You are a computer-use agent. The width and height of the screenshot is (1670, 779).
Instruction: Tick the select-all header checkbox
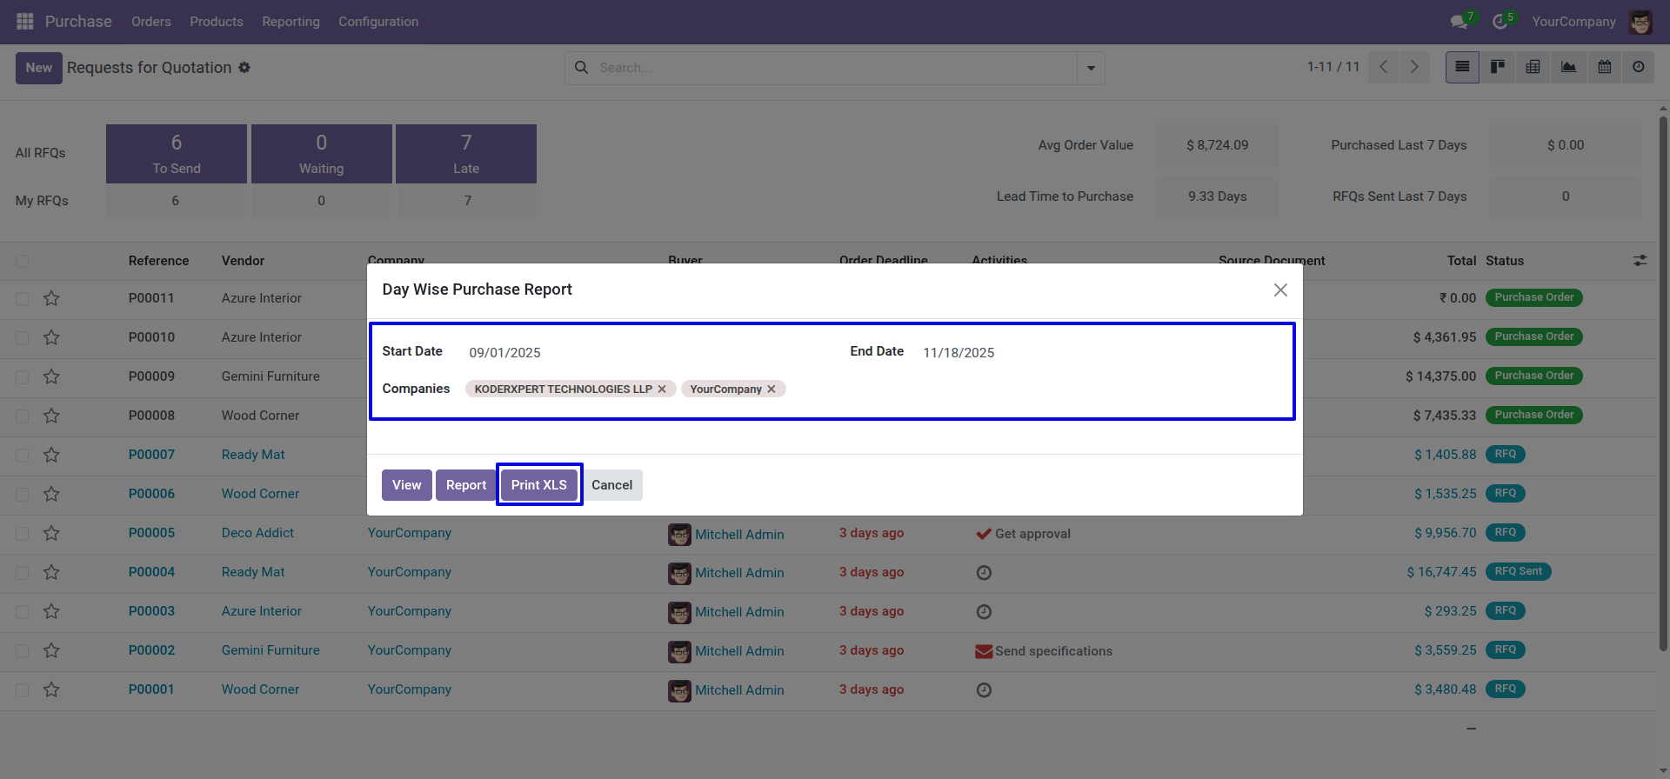(x=23, y=261)
